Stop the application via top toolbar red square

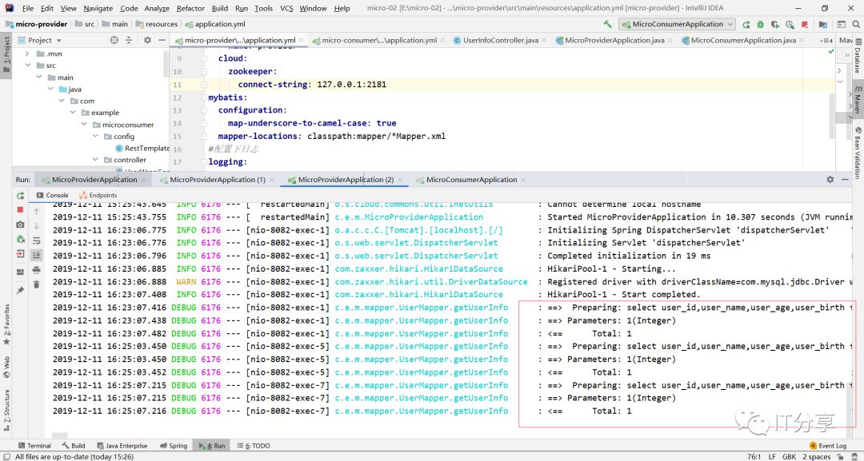coord(805,24)
